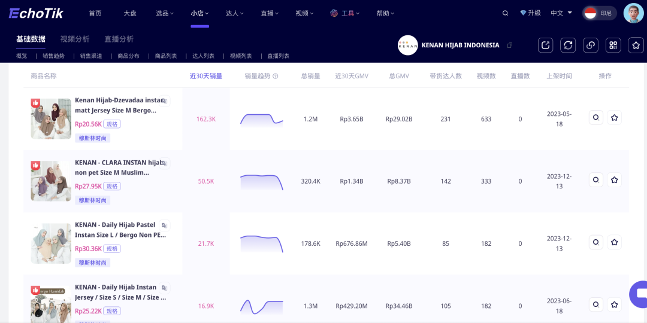
Task: Open Kenan Hijab-Dzevadaa product thumbnail
Action: click(x=51, y=118)
